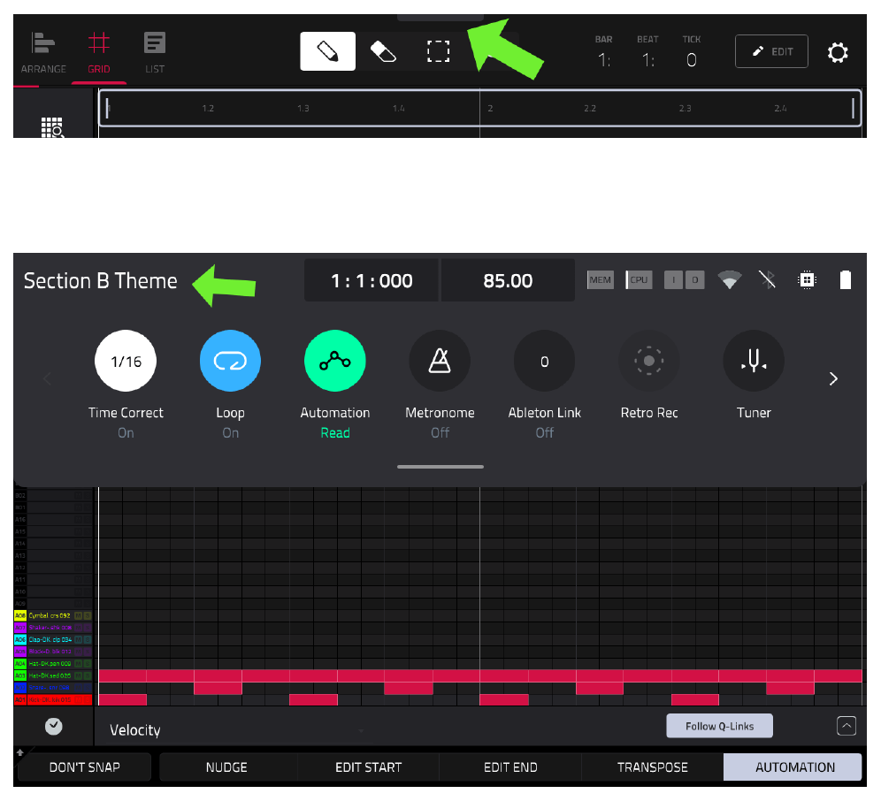Toggle Loop off
Image resolution: width=881 pixels, height=801 pixels.
(x=230, y=361)
